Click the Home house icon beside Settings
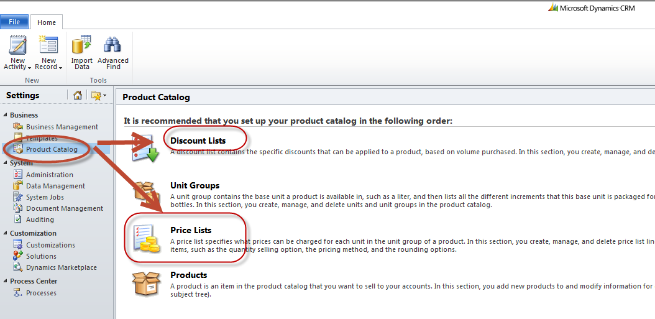655x319 pixels. pos(77,95)
